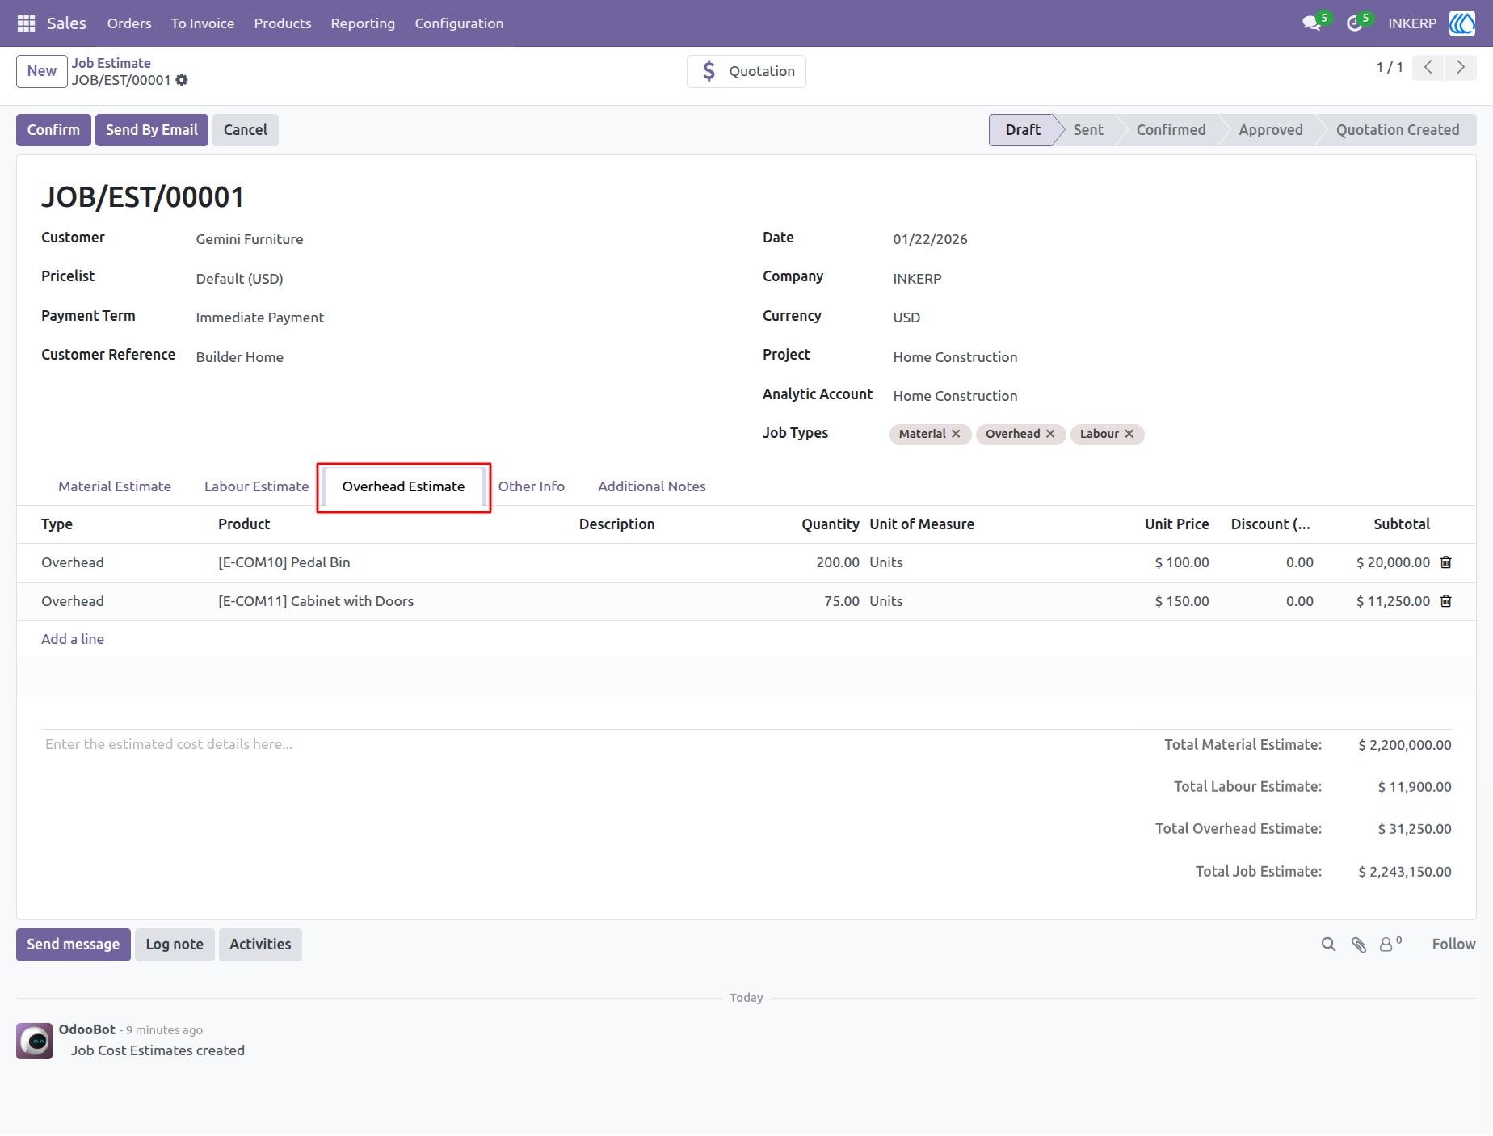Open the Reporting menu
The image size is (1493, 1136).
point(363,23)
